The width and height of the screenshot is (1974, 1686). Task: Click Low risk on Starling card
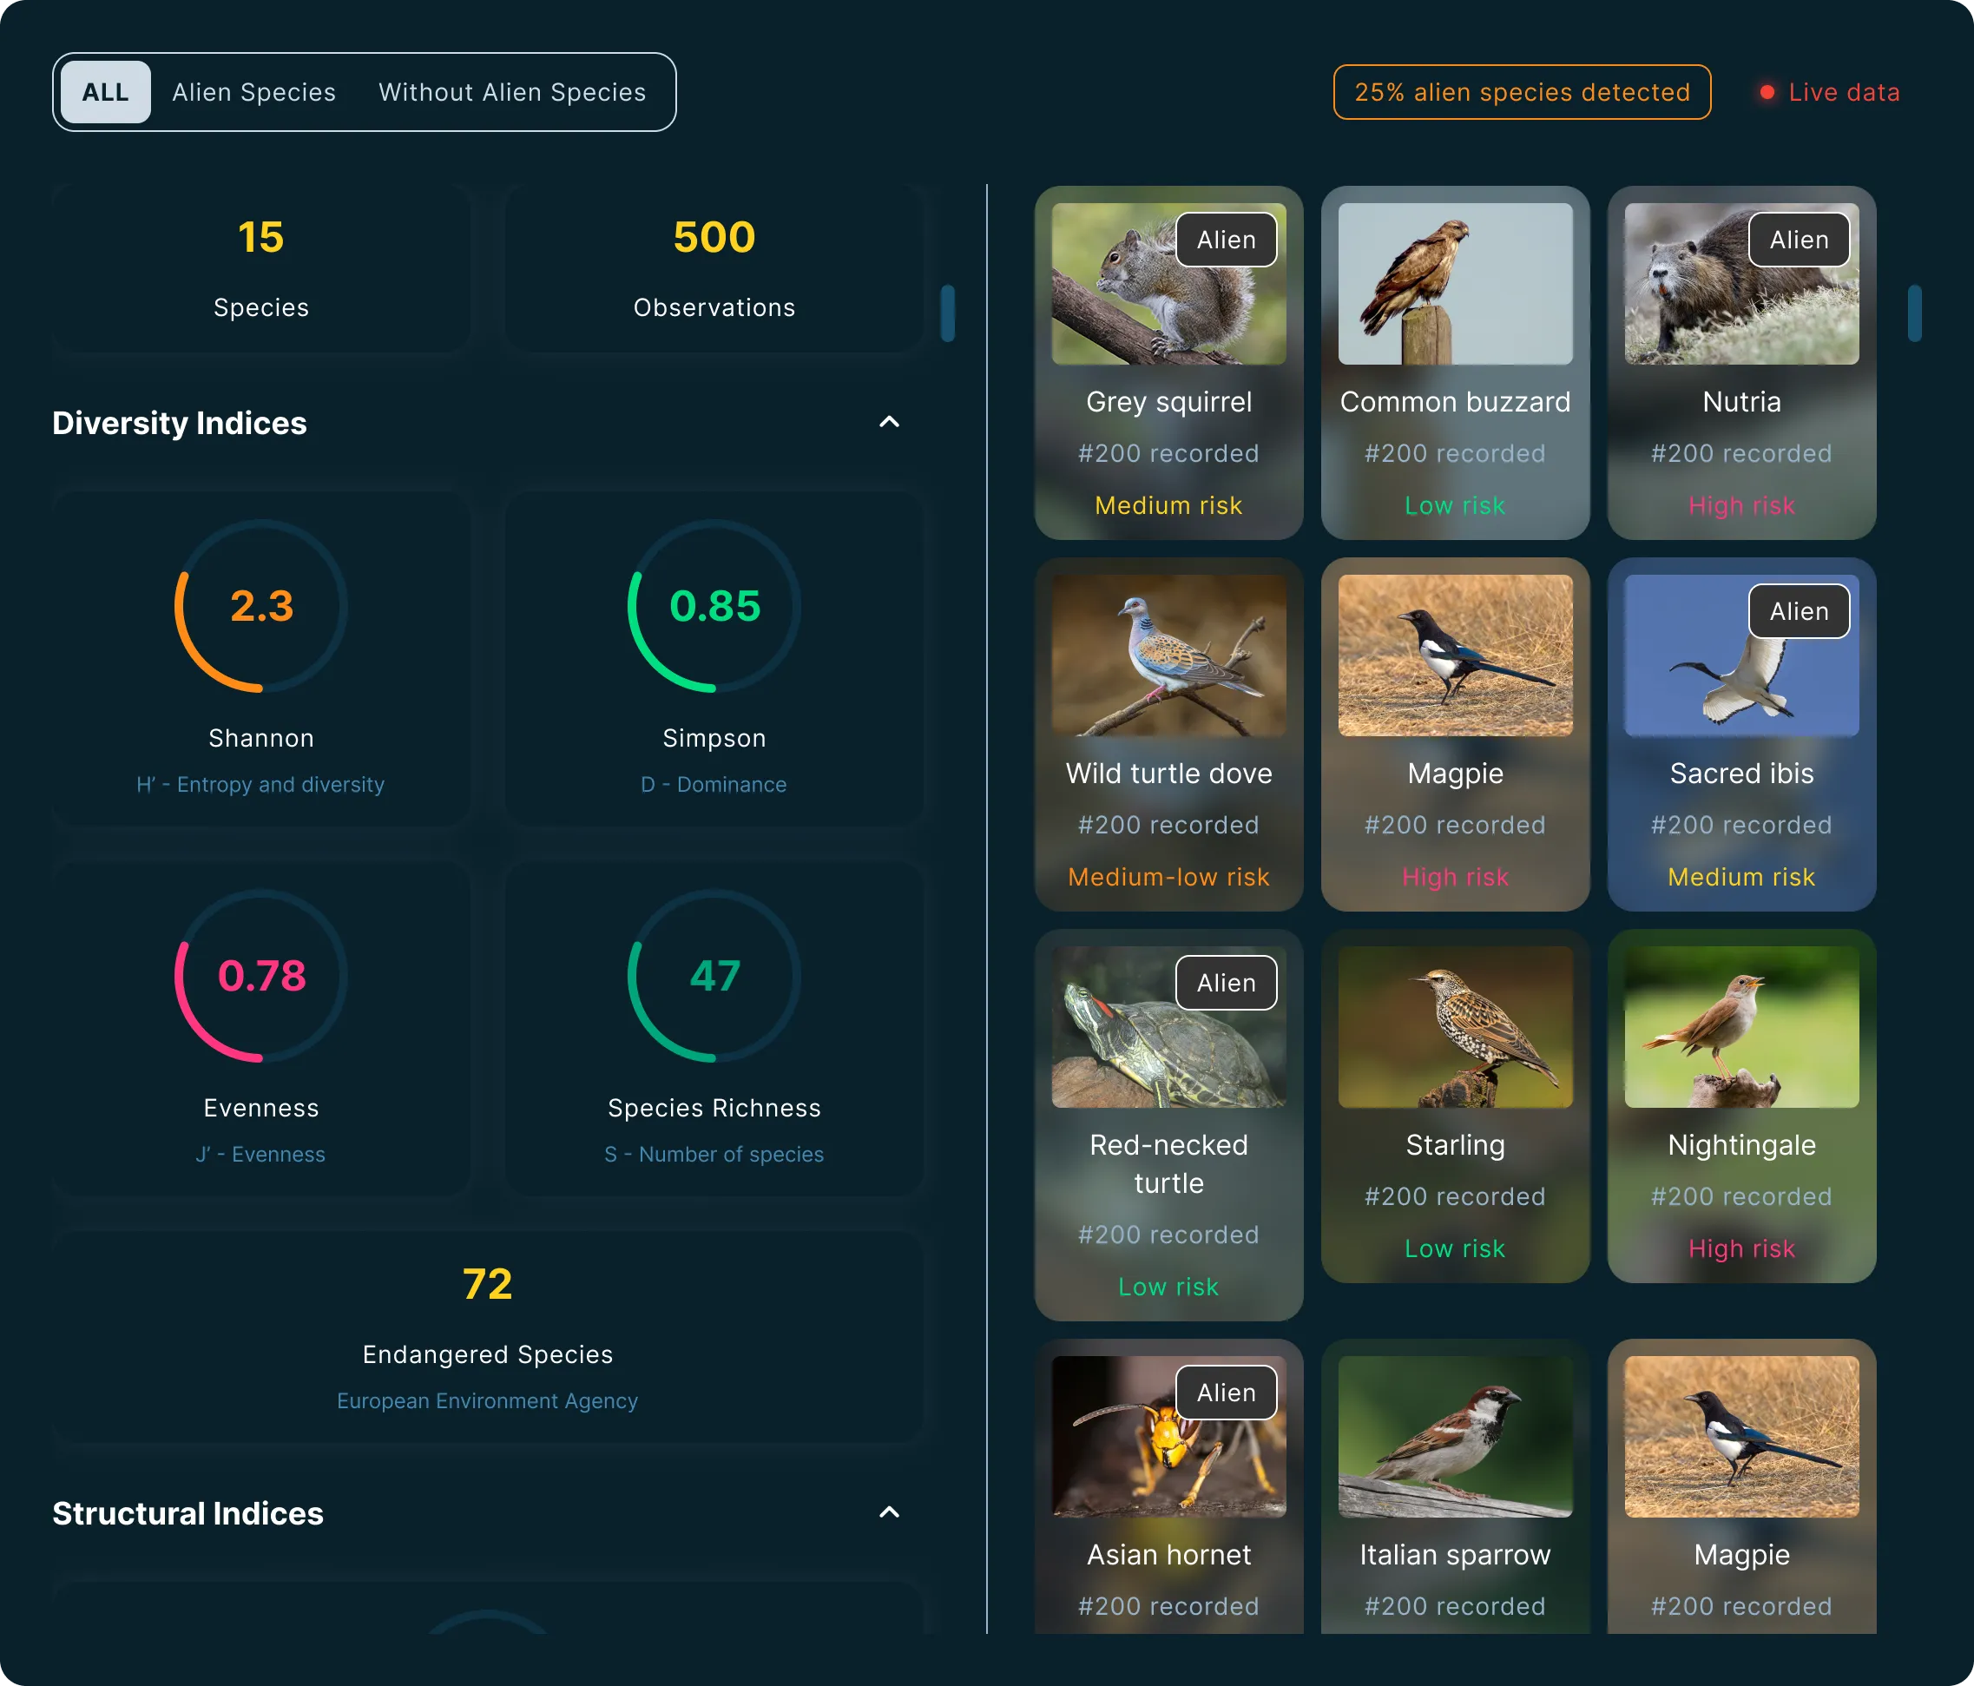1456,1248
